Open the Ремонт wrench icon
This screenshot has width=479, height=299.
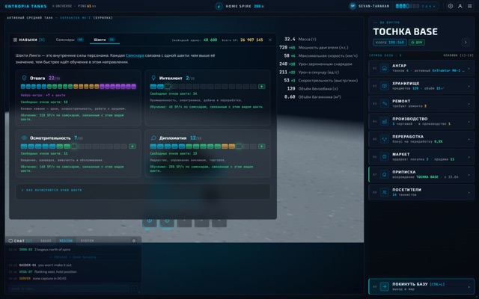tap(384, 103)
